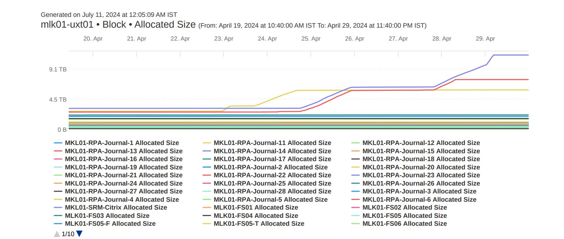Click MKL01-RPA-Journal-28 legend label
This screenshot has width=564, height=239.
pos(272,191)
